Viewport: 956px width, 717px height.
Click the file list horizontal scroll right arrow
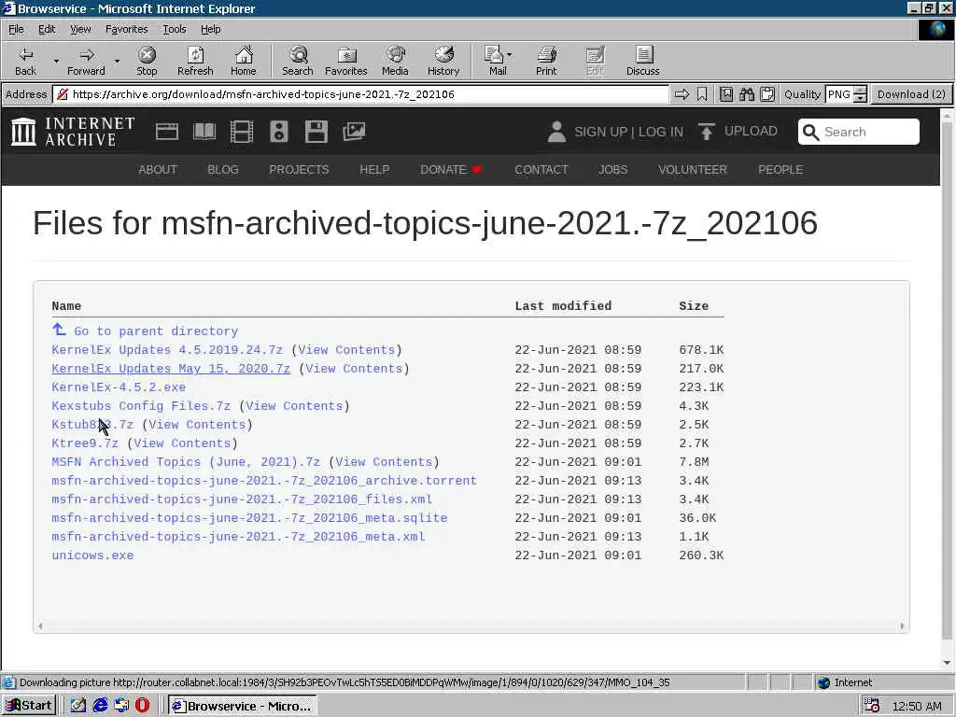[902, 626]
